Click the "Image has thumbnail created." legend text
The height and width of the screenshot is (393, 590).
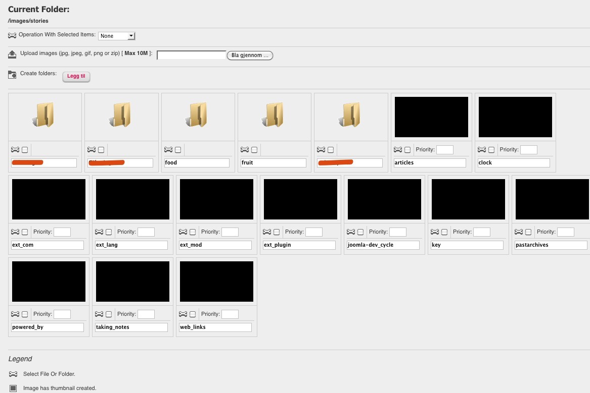coord(60,388)
